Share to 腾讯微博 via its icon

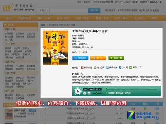[107, 67]
